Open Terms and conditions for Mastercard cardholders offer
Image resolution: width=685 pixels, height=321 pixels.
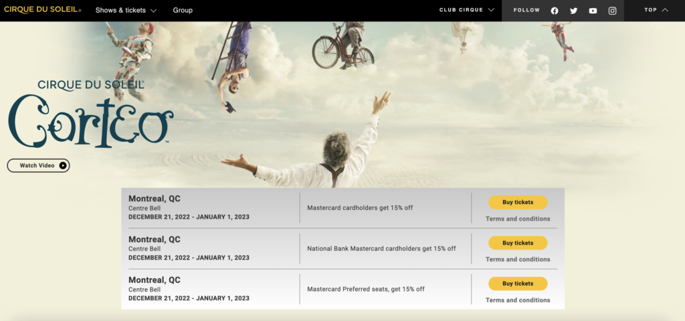tap(518, 219)
